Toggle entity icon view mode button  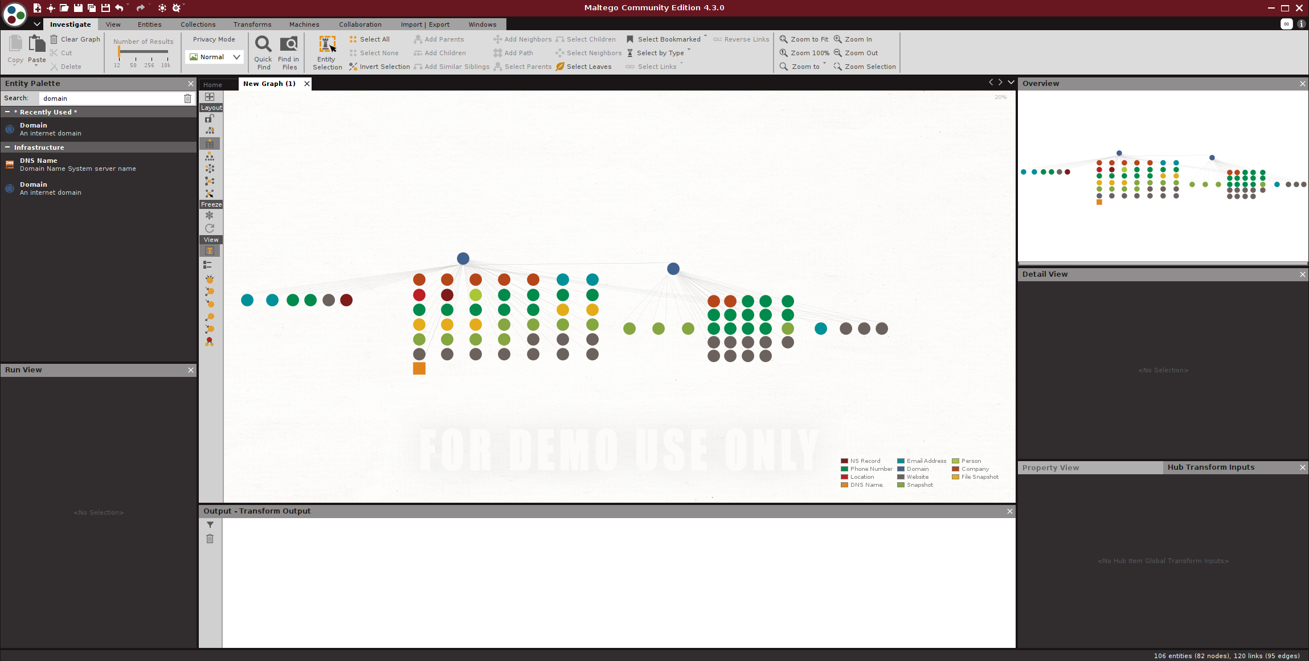coord(210,251)
